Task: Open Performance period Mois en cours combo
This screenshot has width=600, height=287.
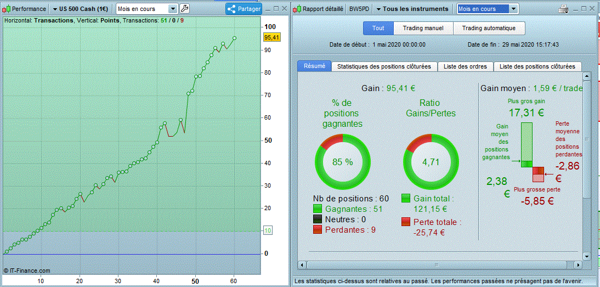Action: click(x=147, y=9)
